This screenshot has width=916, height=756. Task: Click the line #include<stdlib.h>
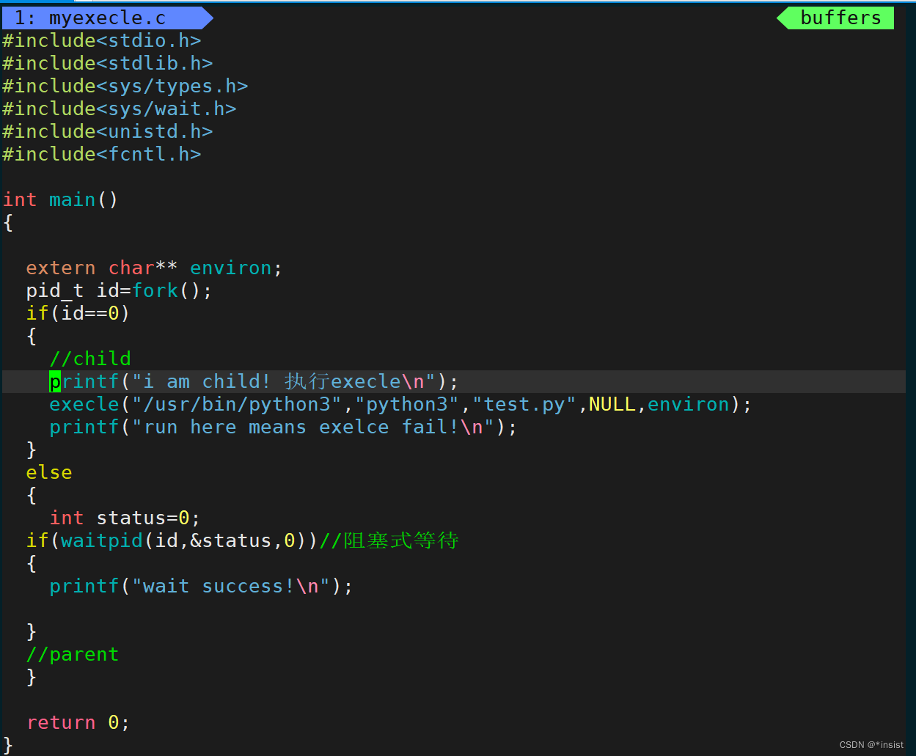pyautogui.click(x=107, y=63)
